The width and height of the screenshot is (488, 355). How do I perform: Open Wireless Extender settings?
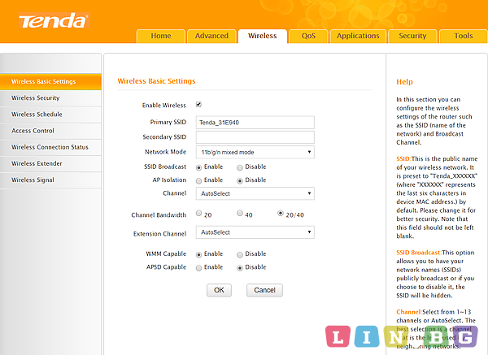coord(50,163)
